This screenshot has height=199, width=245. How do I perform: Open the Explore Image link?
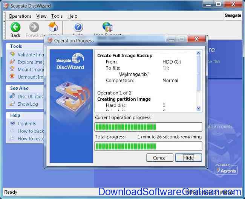coord(31,62)
